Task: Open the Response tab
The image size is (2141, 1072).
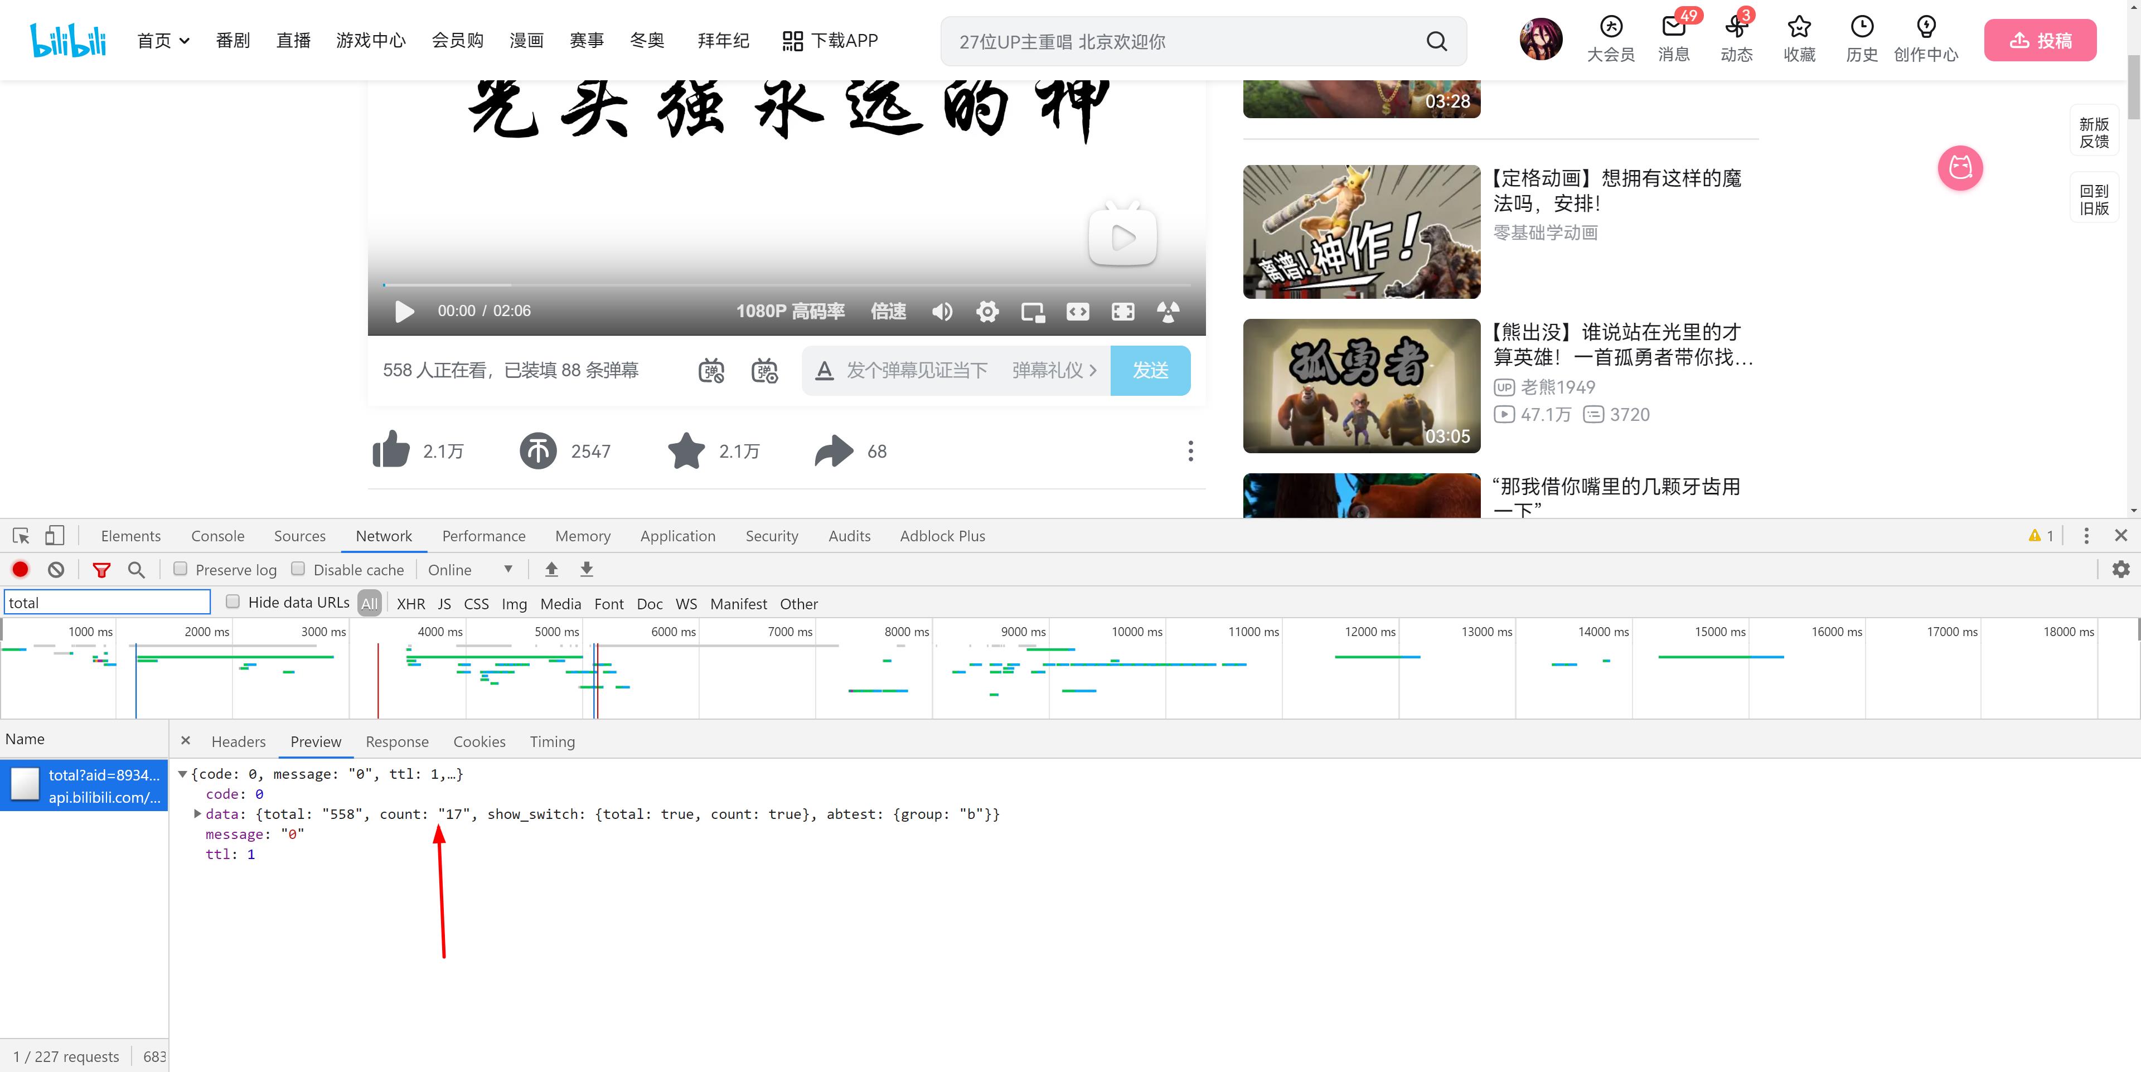Action: point(396,741)
